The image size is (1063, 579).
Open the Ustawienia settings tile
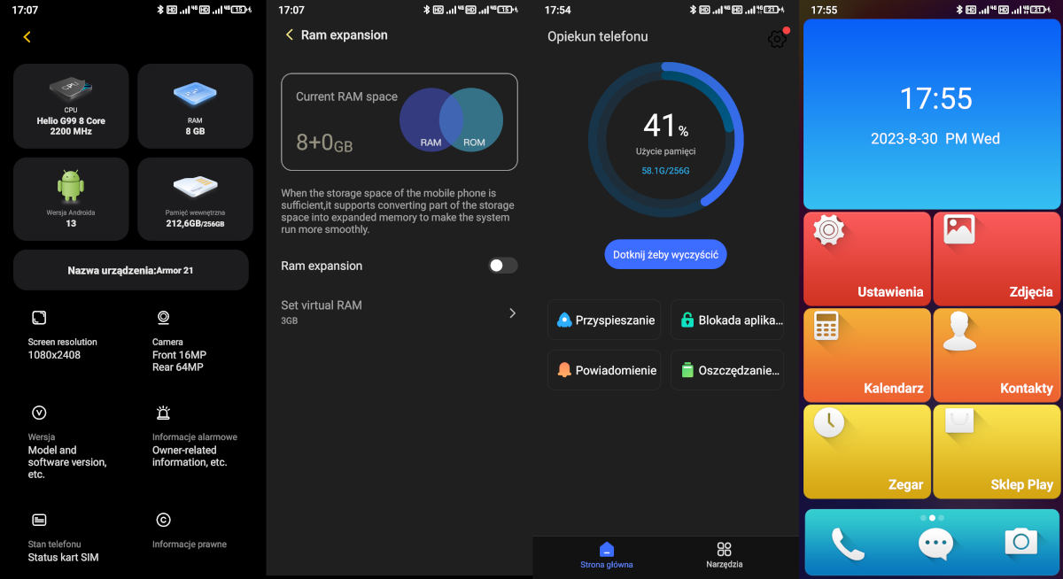867,259
